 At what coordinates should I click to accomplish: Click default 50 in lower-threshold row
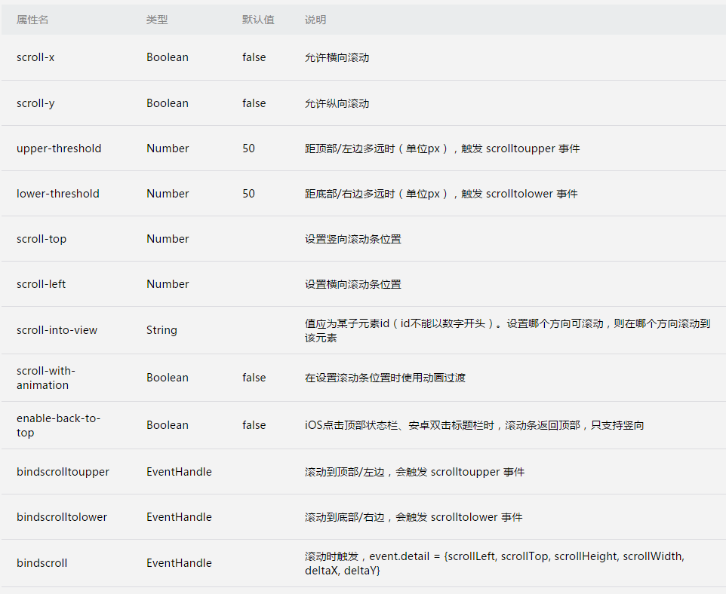[248, 194]
